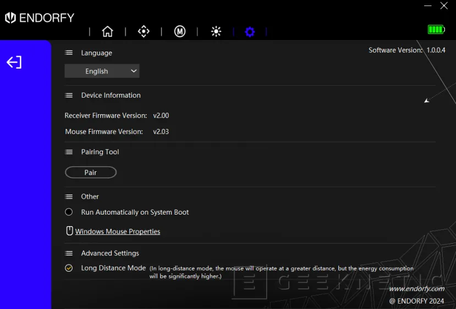Image resolution: width=456 pixels, height=309 pixels.
Task: Visit www.endorfy.com link
Action: click(417, 289)
